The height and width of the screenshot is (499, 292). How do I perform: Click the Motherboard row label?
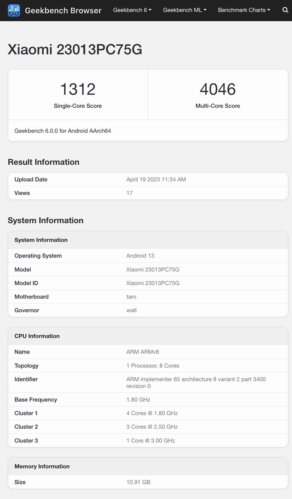[x=32, y=297]
